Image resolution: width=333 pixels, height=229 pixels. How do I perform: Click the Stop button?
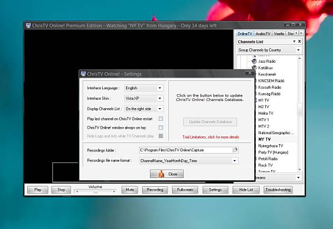[x=61, y=190]
